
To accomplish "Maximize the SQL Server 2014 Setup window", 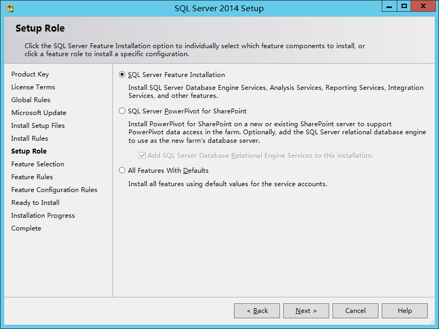I will pos(404,6).
